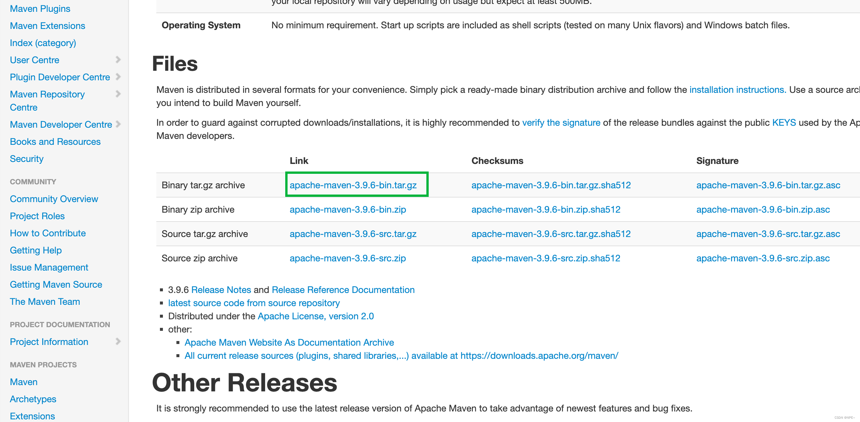Open Maven Developer Centre link
860x422 pixels.
(x=61, y=124)
